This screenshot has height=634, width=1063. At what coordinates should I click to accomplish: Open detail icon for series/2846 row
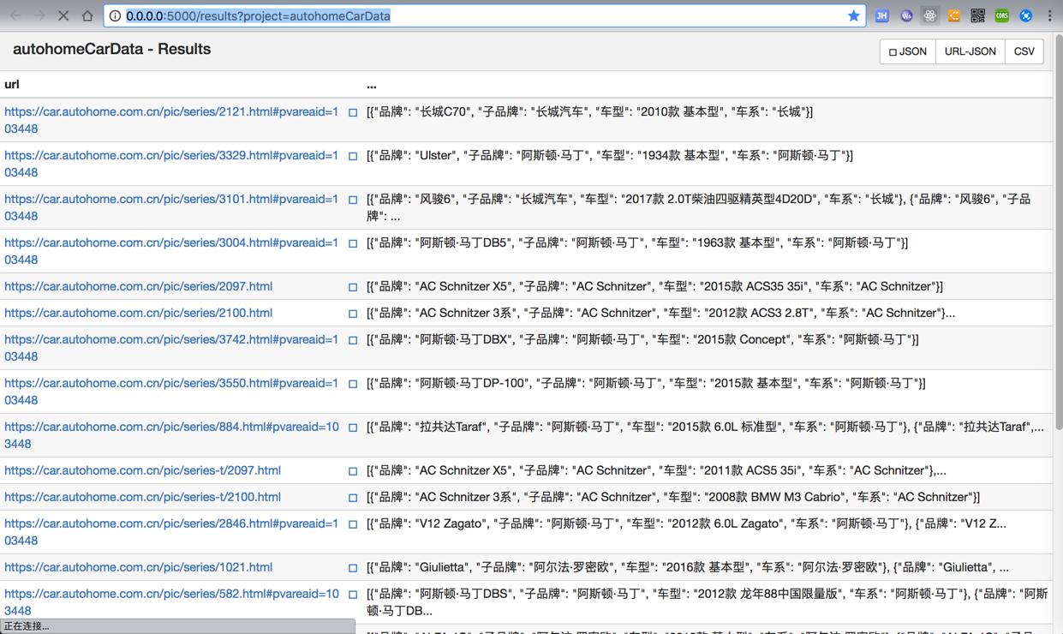coord(353,524)
